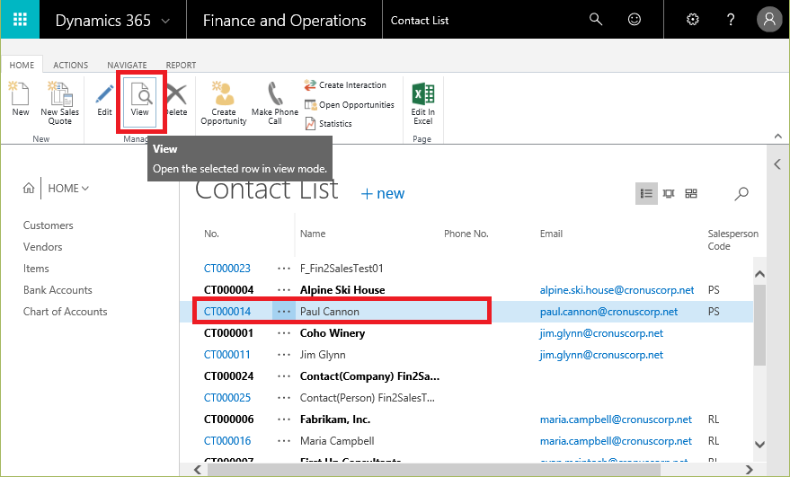
Task: Open the row menu dots for Alpine Ski House
Action: (284, 290)
